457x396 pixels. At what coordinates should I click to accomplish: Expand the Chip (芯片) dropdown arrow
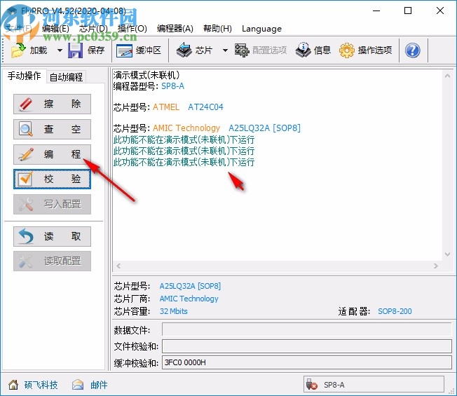(225, 50)
